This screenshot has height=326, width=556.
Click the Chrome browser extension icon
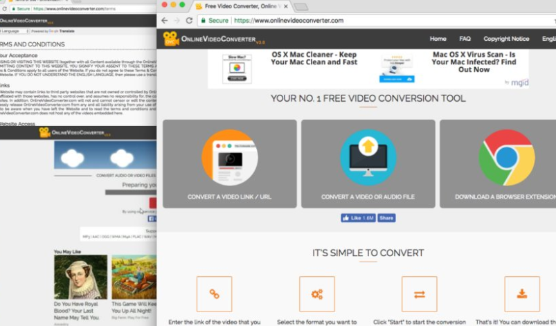(x=507, y=157)
